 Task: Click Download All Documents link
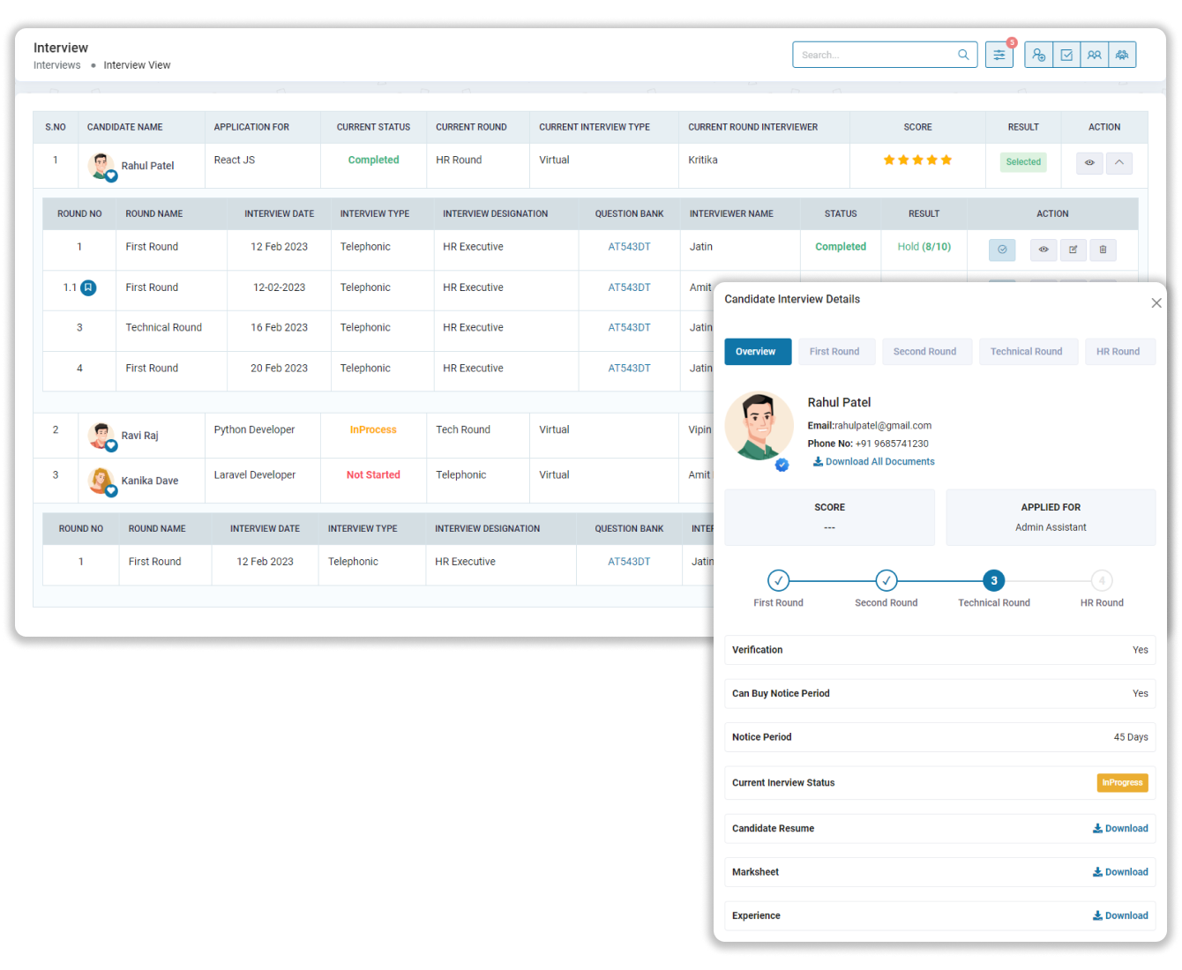874,462
